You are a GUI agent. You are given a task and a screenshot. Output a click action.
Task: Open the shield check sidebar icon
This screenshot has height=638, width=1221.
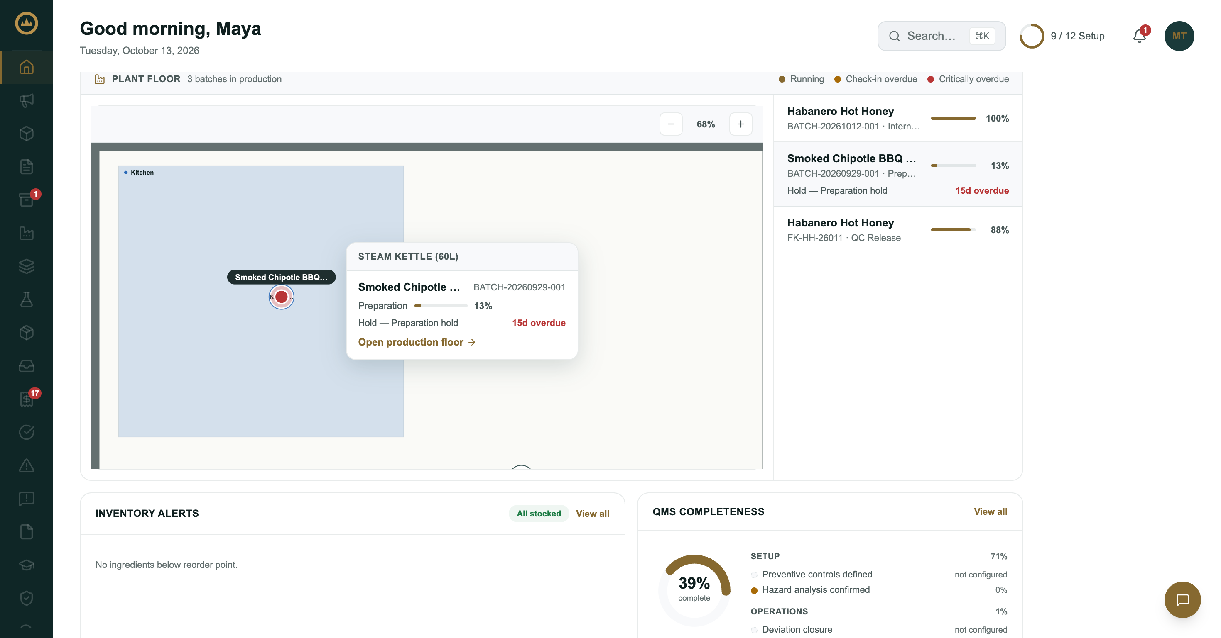tap(27, 598)
